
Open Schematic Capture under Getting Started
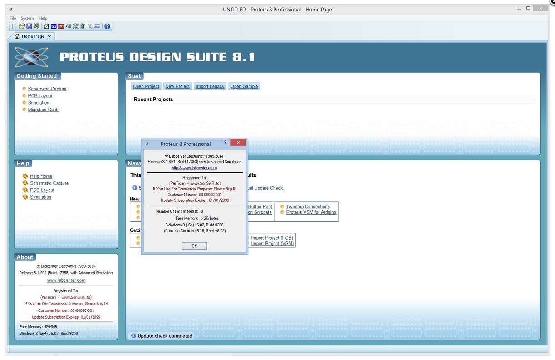tap(47, 89)
